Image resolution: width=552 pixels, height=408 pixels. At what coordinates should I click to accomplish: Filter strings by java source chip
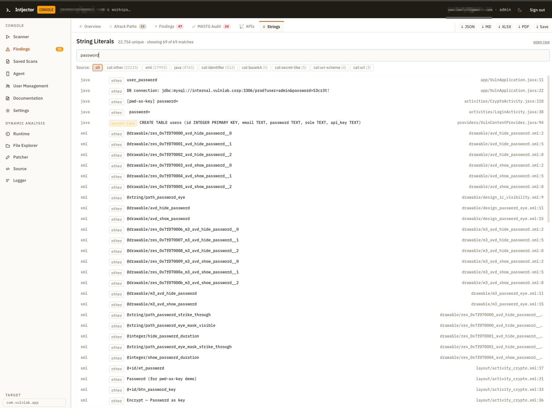(x=184, y=68)
